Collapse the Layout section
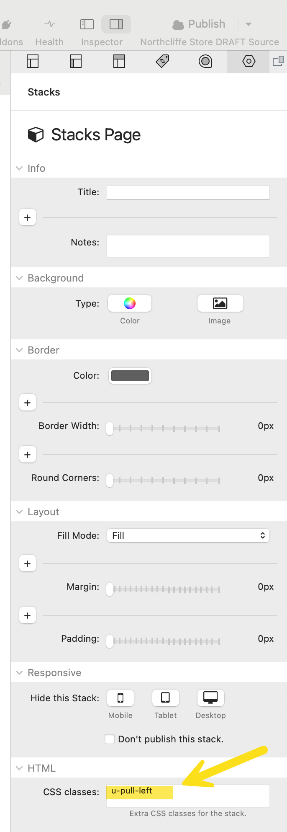The width and height of the screenshot is (287, 832). pyautogui.click(x=19, y=512)
